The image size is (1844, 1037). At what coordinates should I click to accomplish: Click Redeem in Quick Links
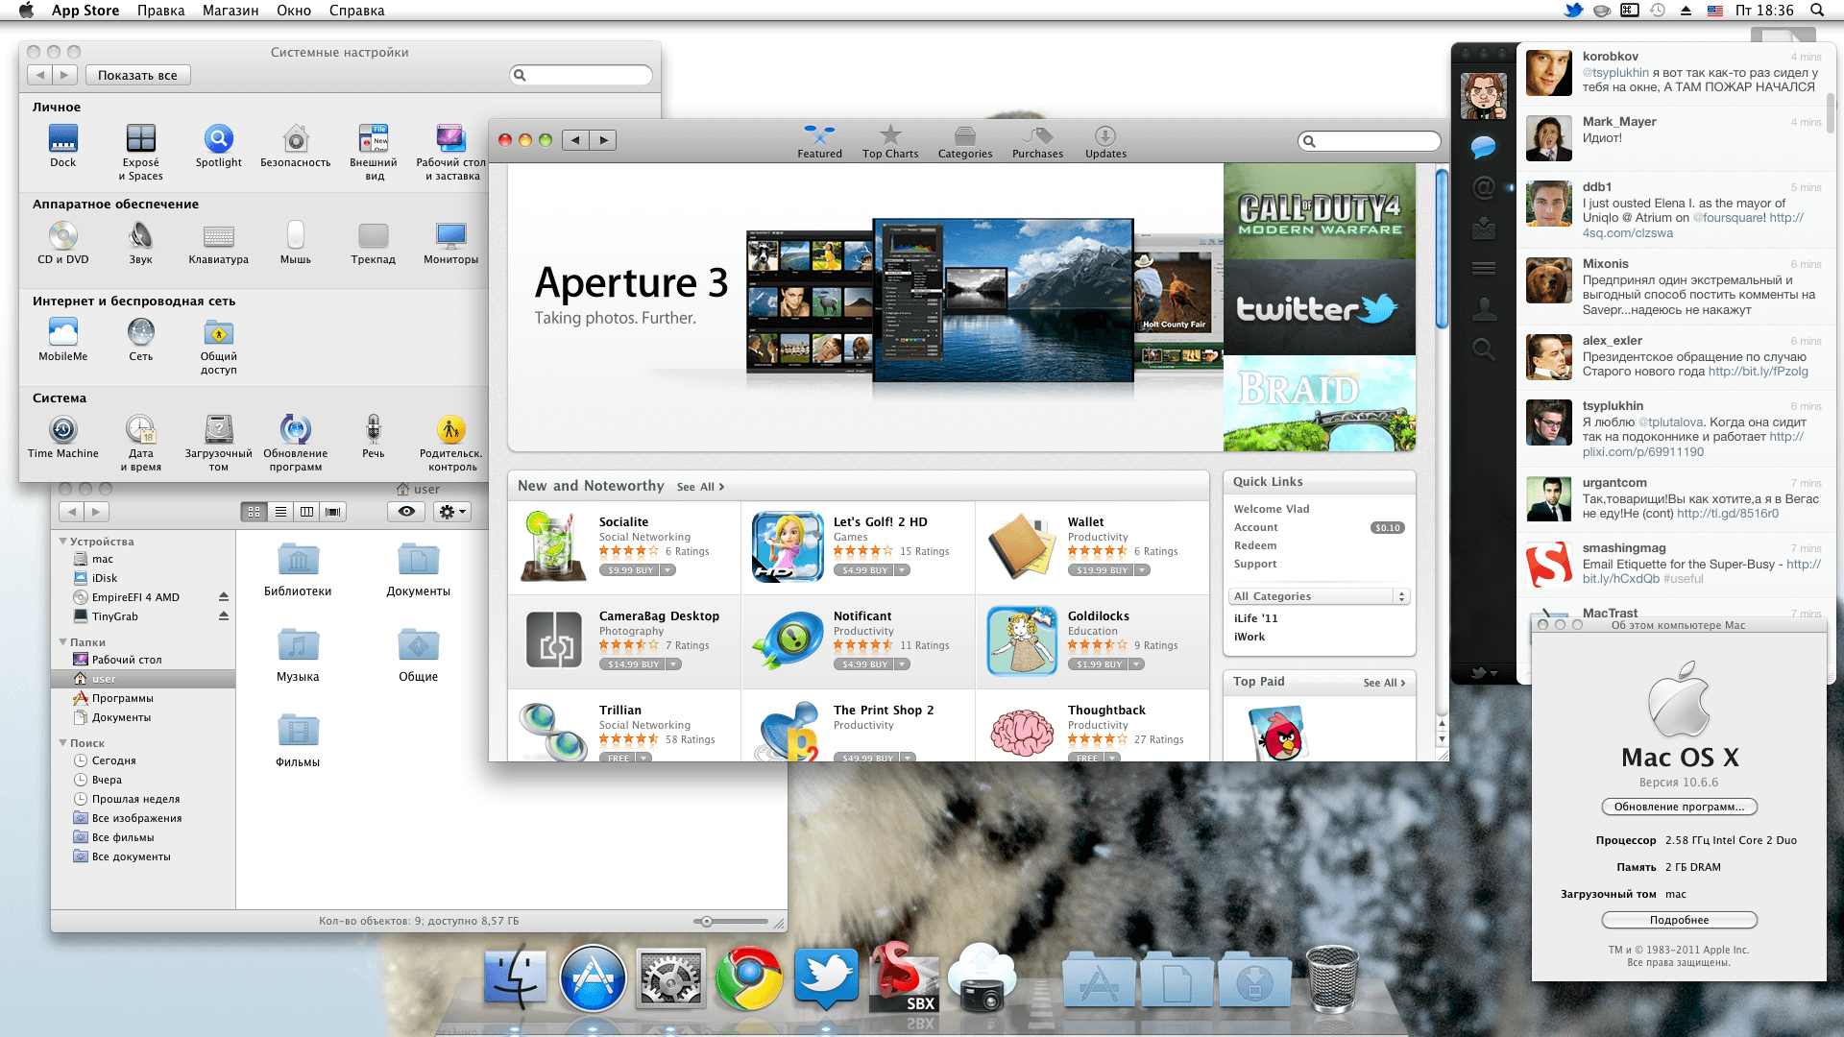coord(1254,545)
